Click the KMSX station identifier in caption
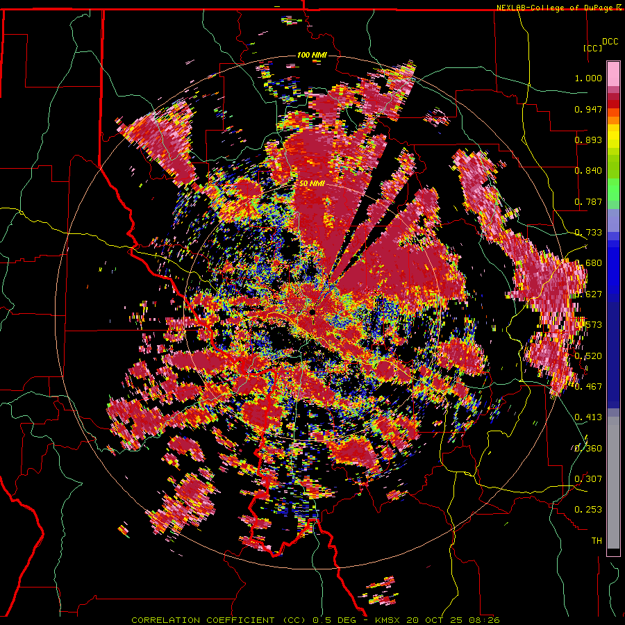 point(389,620)
